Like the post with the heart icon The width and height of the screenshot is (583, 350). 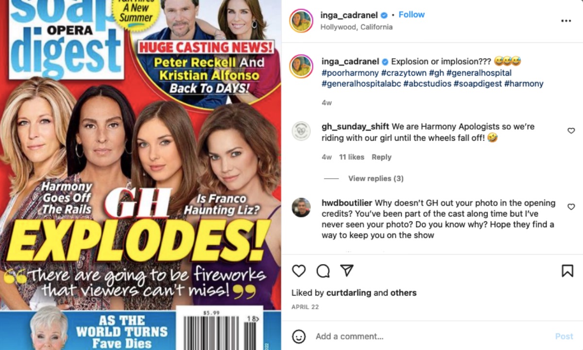(x=299, y=270)
